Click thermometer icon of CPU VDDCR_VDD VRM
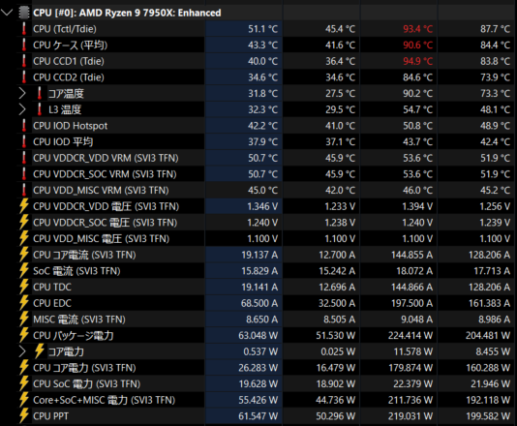Screen dimensions: 517x426 point(24,158)
